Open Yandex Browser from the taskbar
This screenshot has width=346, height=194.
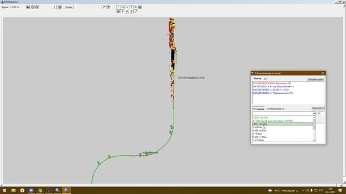coord(22,190)
